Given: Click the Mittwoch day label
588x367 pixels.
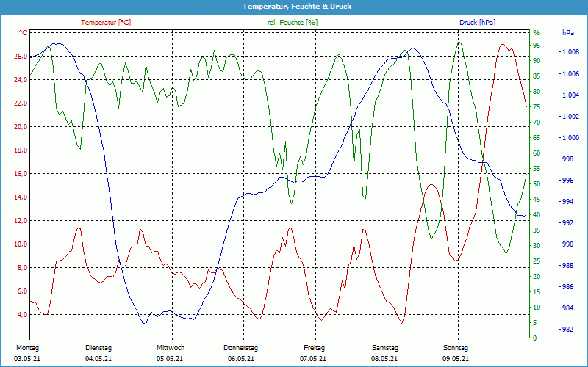Looking at the screenshot, I should coord(171,348).
